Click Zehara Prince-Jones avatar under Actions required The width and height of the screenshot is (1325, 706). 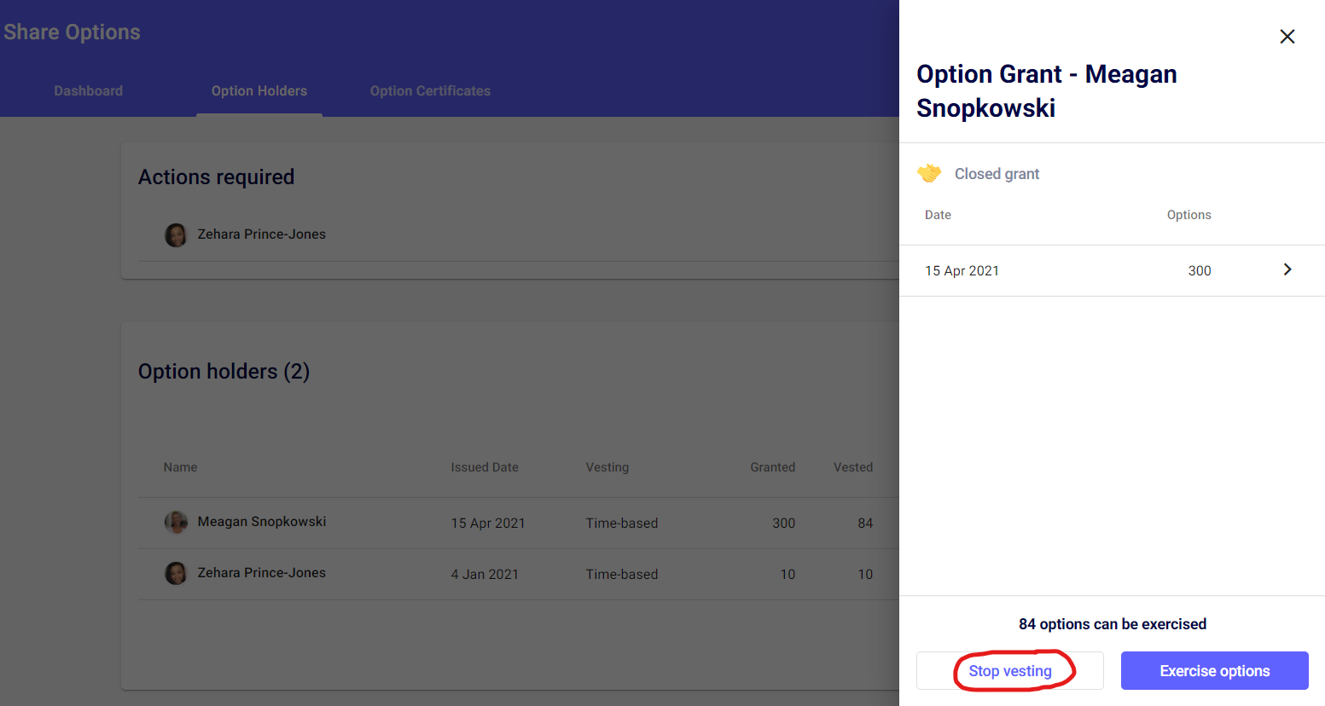pyautogui.click(x=176, y=234)
